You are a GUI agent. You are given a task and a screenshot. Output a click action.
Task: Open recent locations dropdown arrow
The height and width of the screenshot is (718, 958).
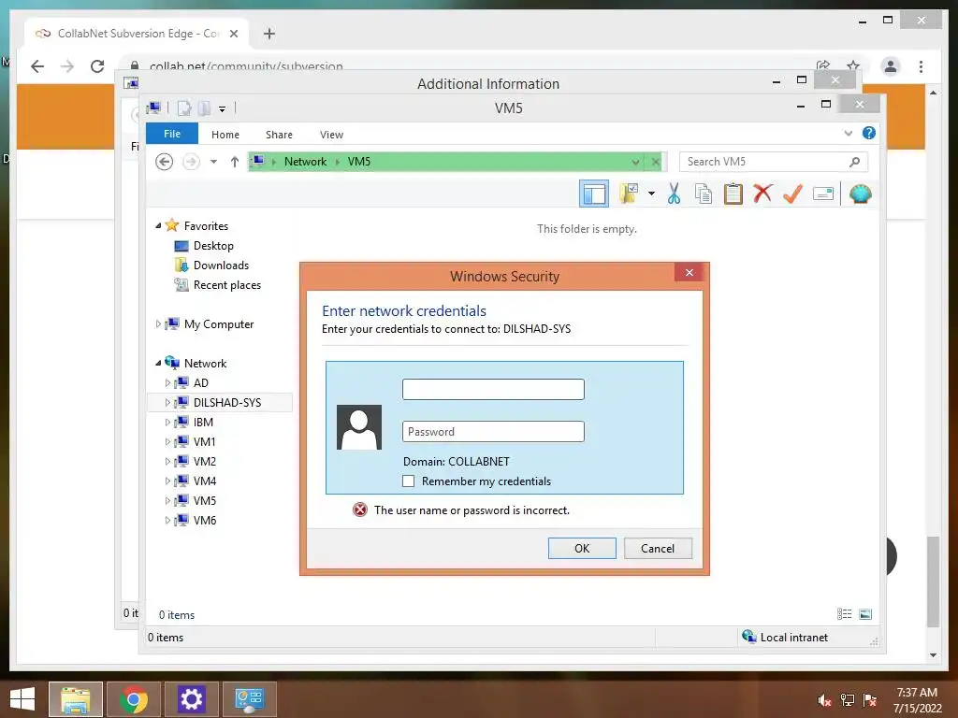213,162
